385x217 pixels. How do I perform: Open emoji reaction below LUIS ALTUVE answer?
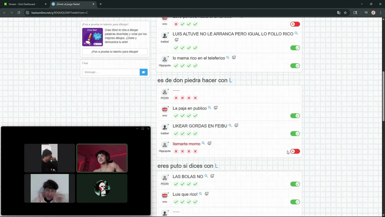[x=177, y=40]
